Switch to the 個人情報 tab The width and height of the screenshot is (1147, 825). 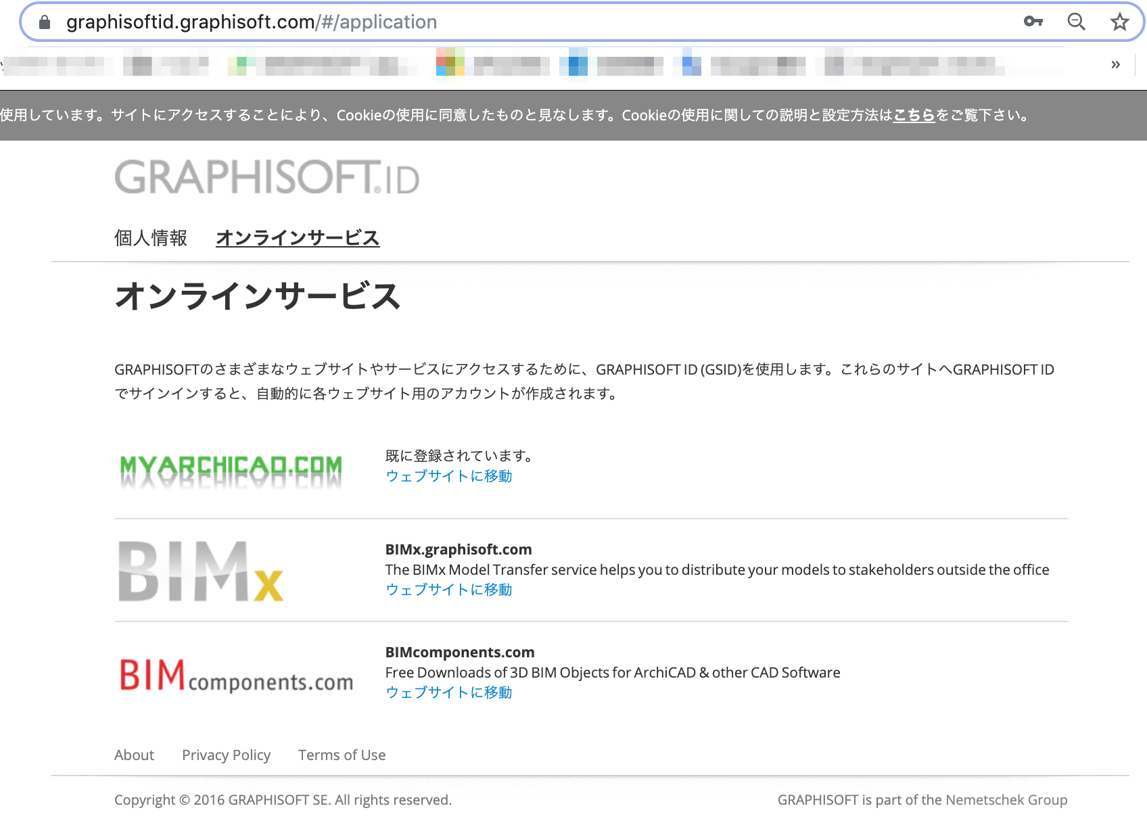pos(151,238)
